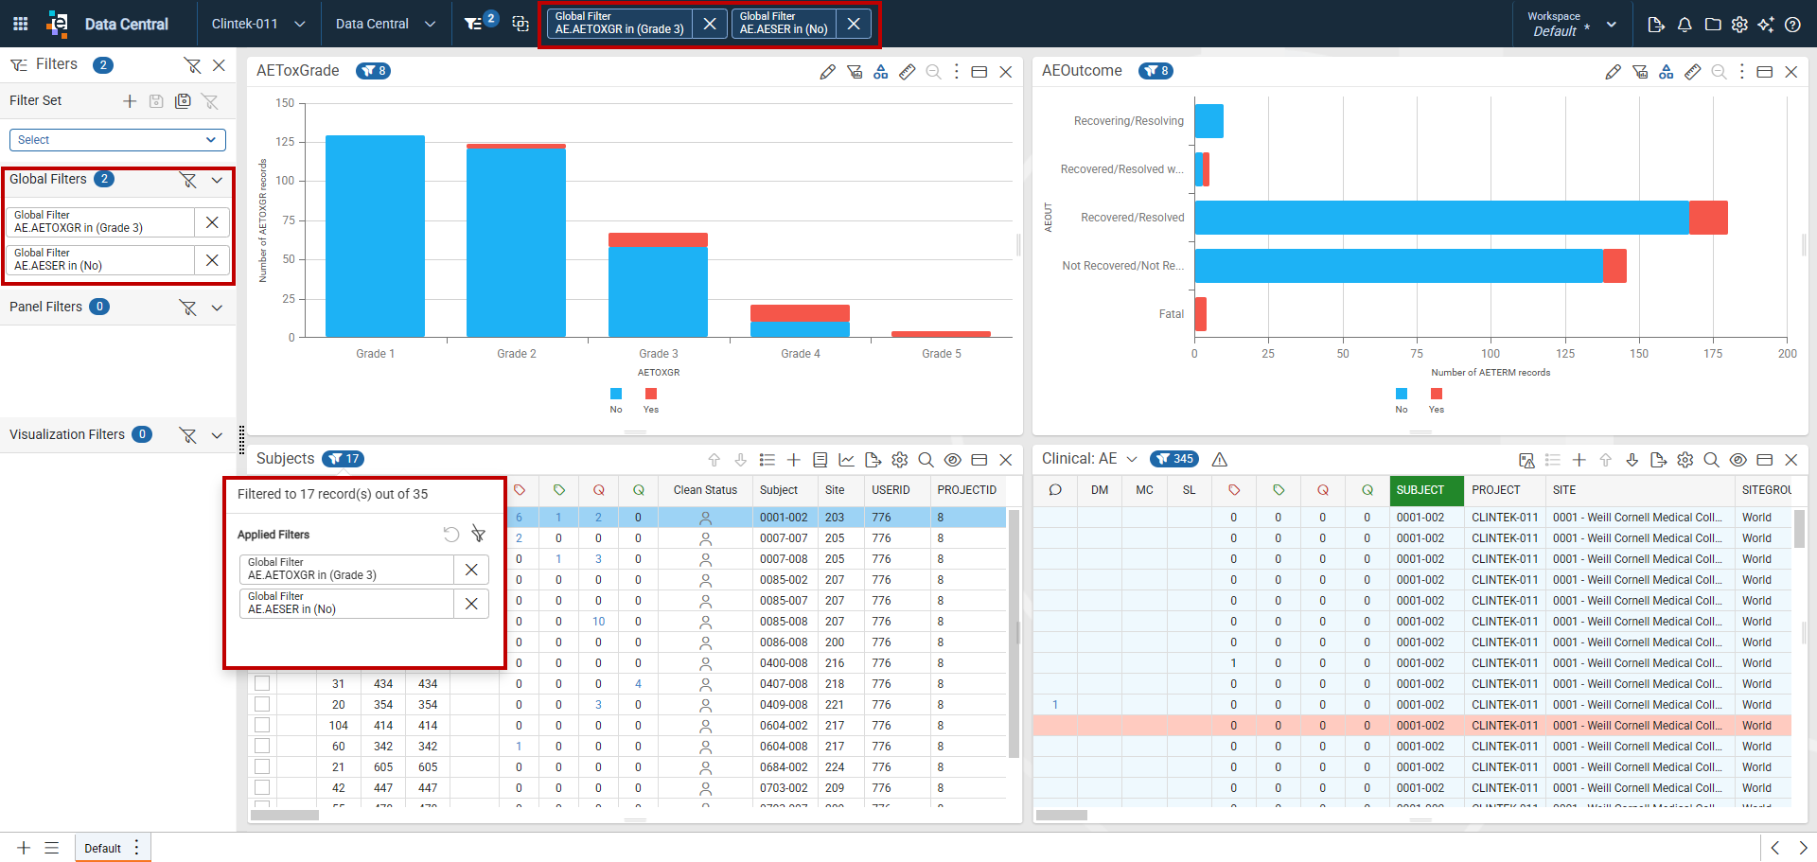Open the Filter Set Select dropdown

[x=117, y=140]
